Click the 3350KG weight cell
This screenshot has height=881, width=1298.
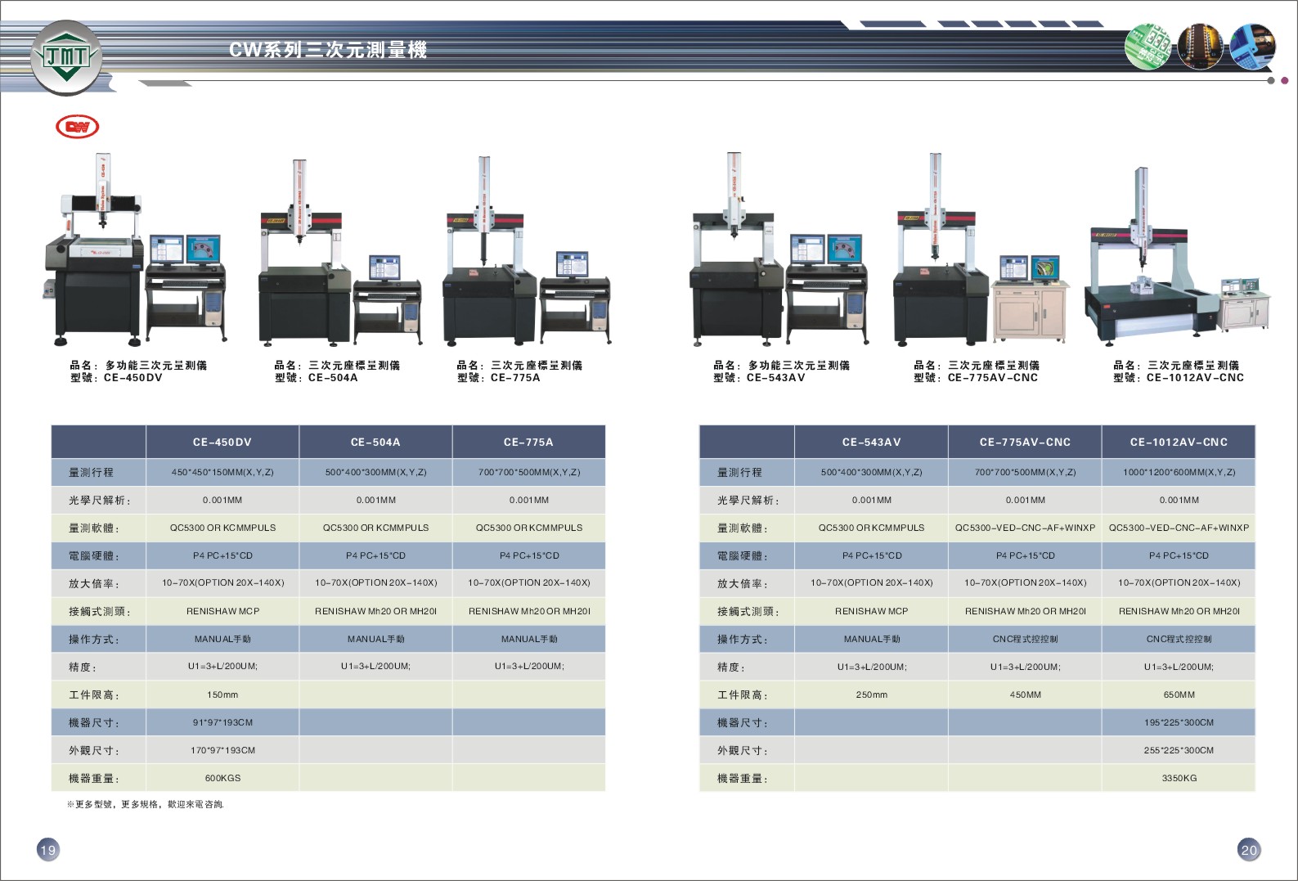click(1179, 778)
